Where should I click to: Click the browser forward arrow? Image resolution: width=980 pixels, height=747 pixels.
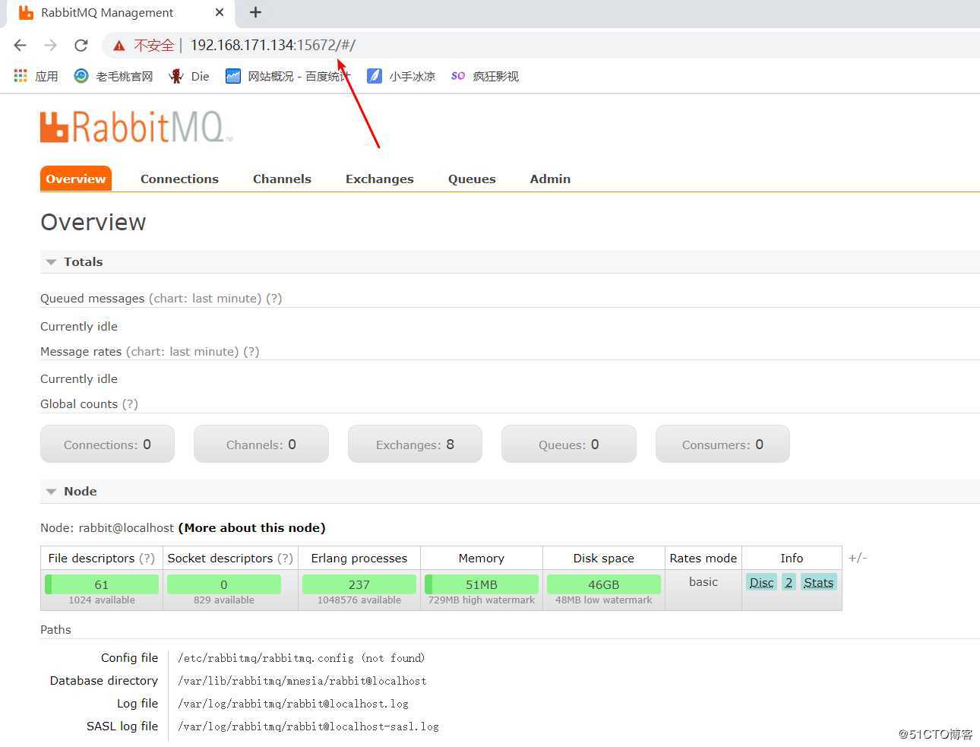click(50, 46)
